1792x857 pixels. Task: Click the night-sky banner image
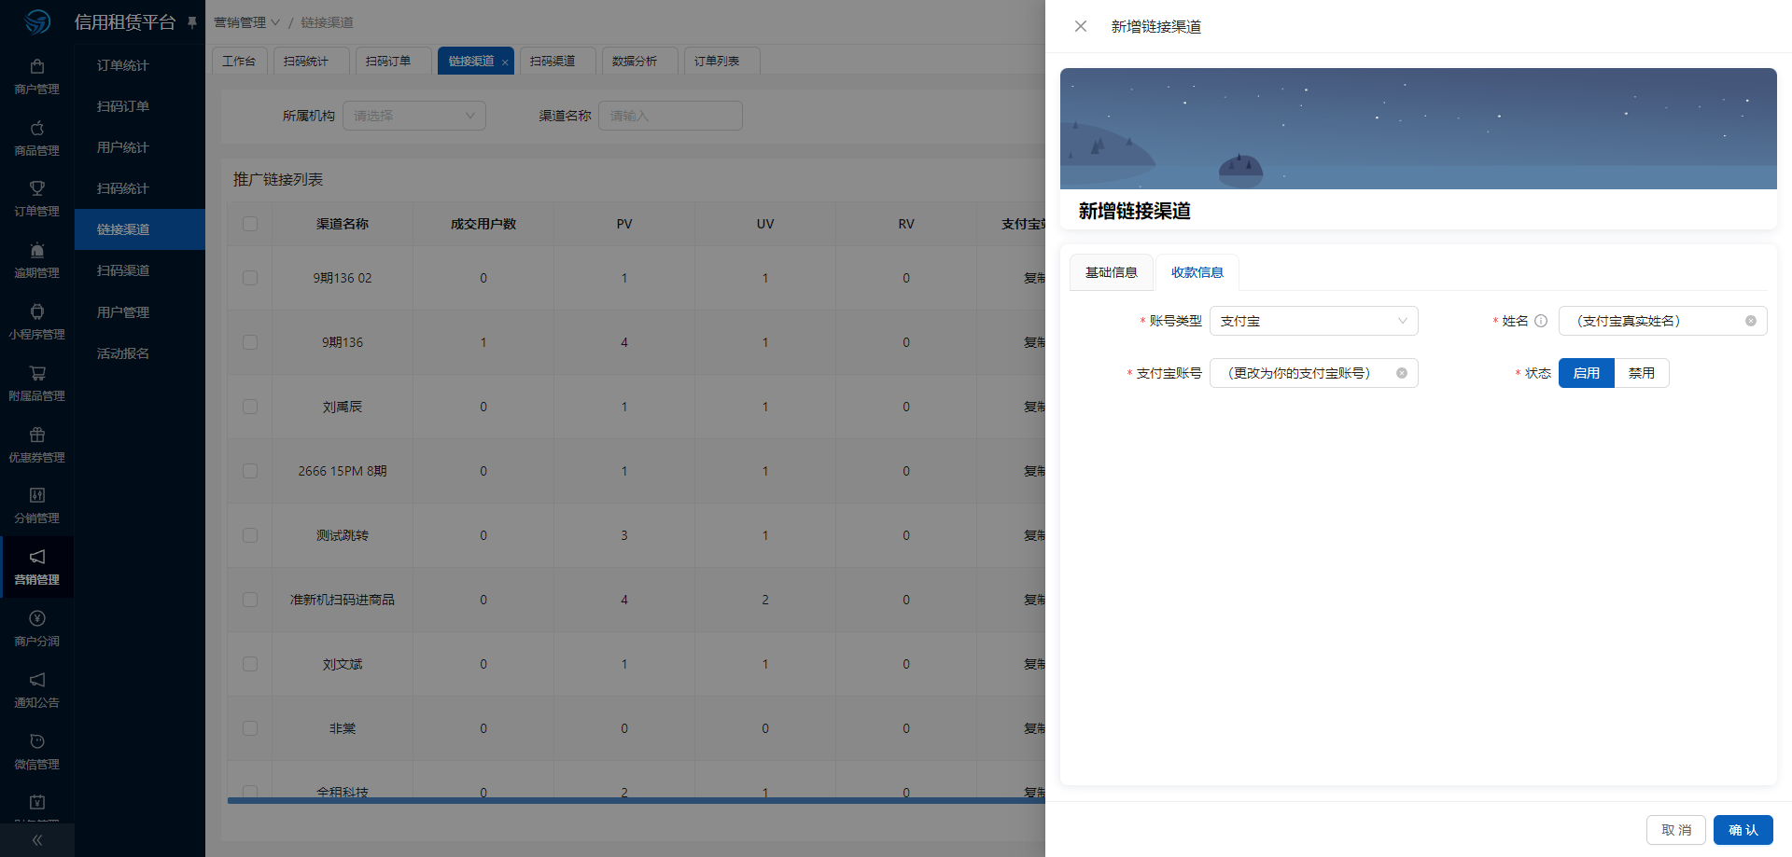pos(1419,129)
